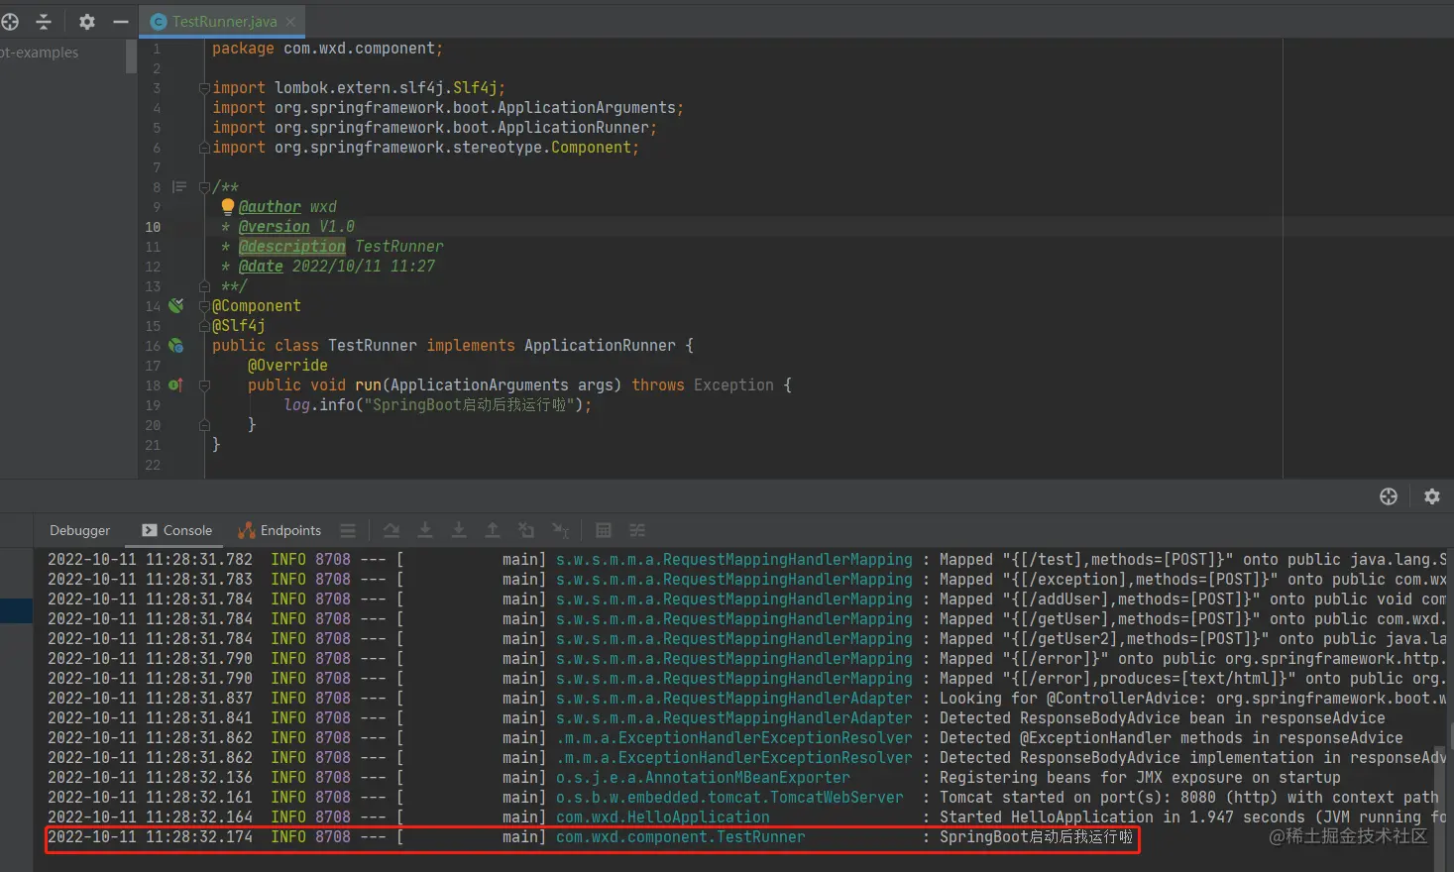Click the ApplicationRunner interface name in class declaration

point(600,345)
